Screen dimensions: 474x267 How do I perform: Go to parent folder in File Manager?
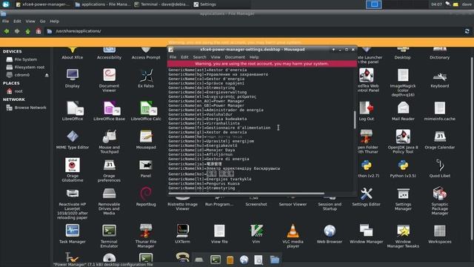[27, 31]
